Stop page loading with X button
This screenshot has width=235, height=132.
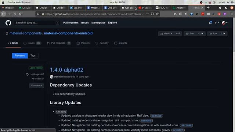point(15,14)
